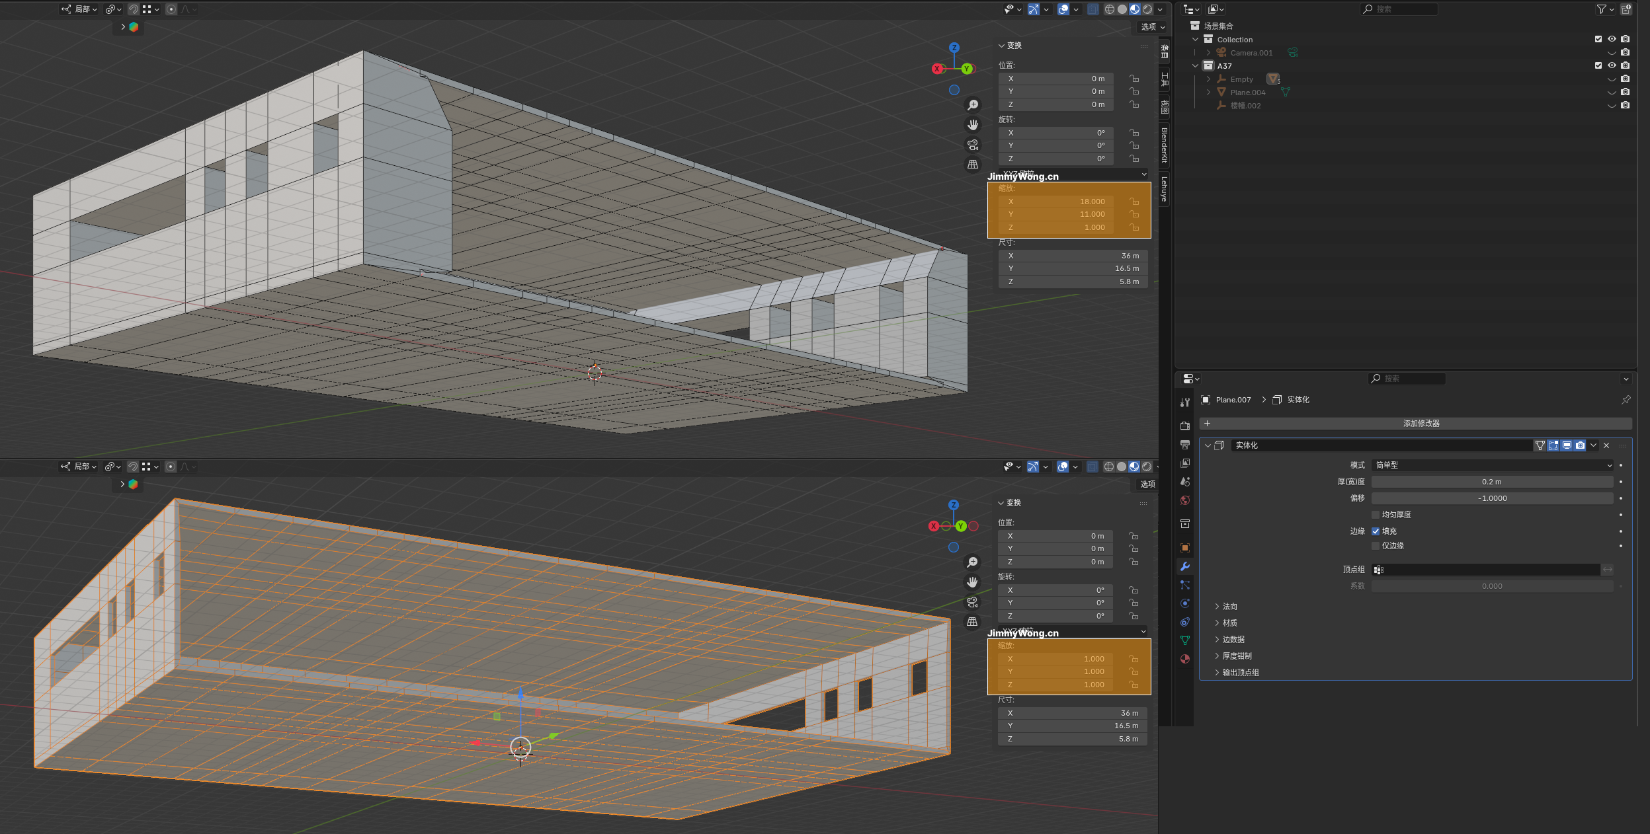Click the 厚(宽)度 0.2 m field
Image resolution: width=1650 pixels, height=834 pixels.
coord(1492,482)
